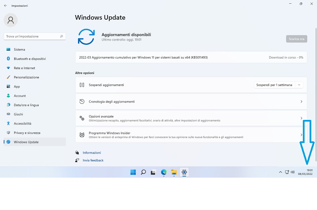Click the vertical scrollbar of settings page
The image size is (317, 210).
tap(316, 95)
